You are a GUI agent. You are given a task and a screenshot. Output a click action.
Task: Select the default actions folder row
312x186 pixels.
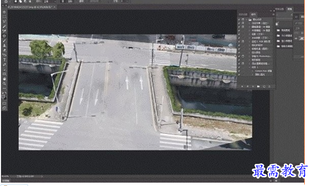pos(256,19)
